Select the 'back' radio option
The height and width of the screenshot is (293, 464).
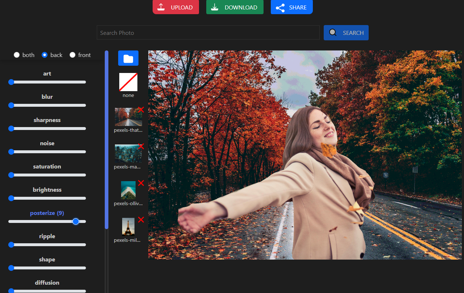(45, 55)
